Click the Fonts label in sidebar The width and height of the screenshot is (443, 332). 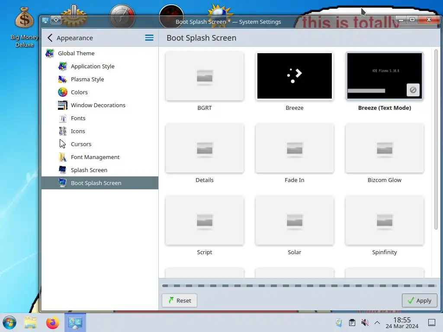(78, 118)
